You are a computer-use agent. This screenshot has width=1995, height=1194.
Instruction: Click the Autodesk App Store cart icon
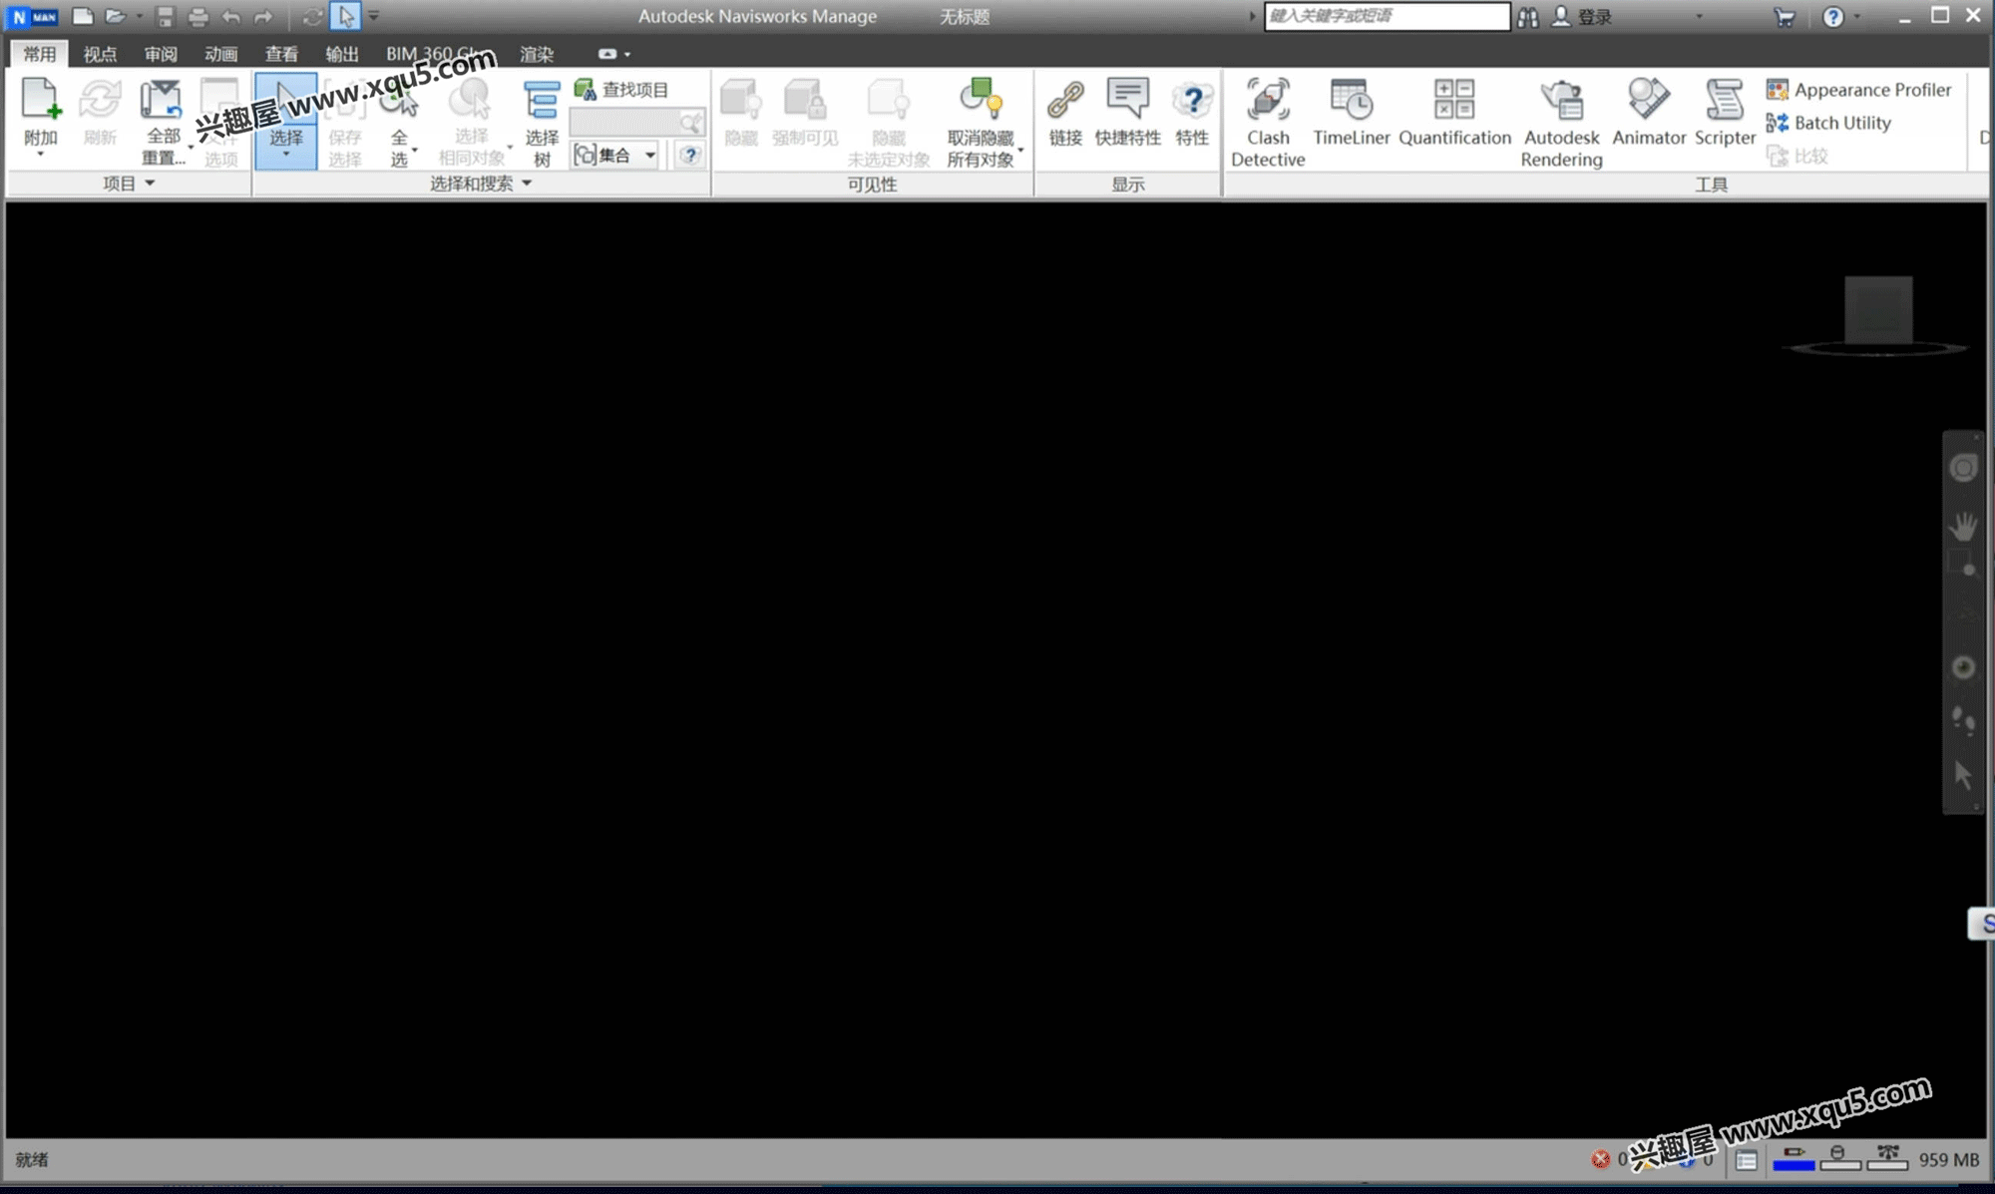click(1785, 17)
